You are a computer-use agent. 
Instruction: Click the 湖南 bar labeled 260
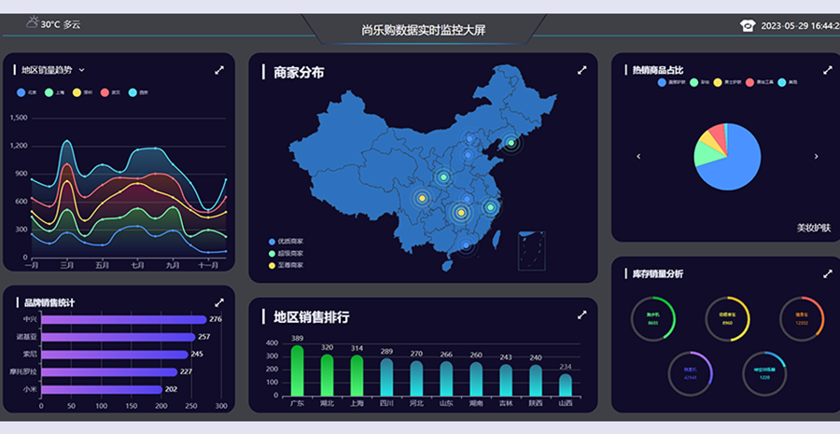(476, 379)
